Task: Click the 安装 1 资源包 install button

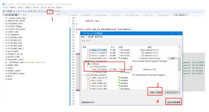Action: pos(156,92)
